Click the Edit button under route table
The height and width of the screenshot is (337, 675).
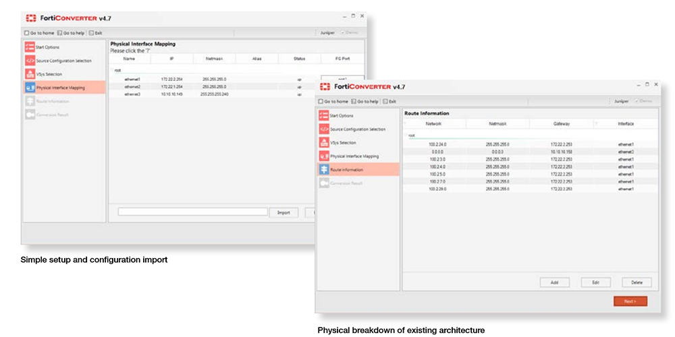pos(595,282)
